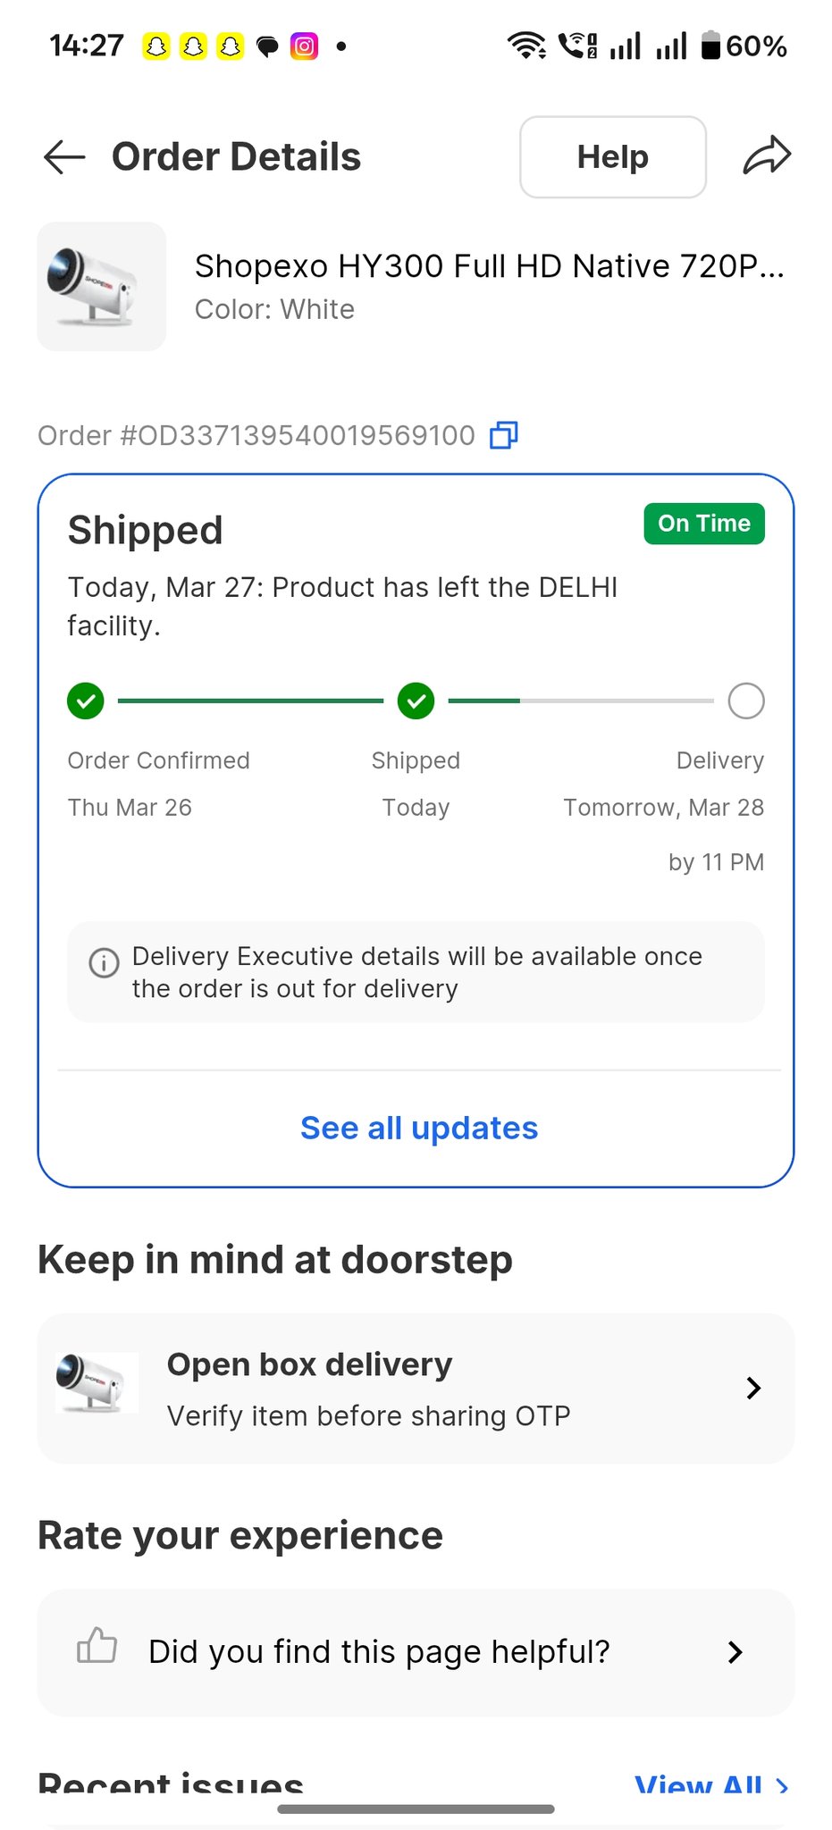Tap the share arrow icon

pyautogui.click(x=767, y=156)
